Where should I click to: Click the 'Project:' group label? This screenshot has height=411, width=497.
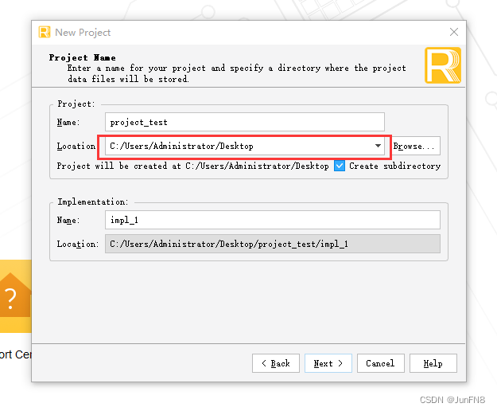point(76,104)
